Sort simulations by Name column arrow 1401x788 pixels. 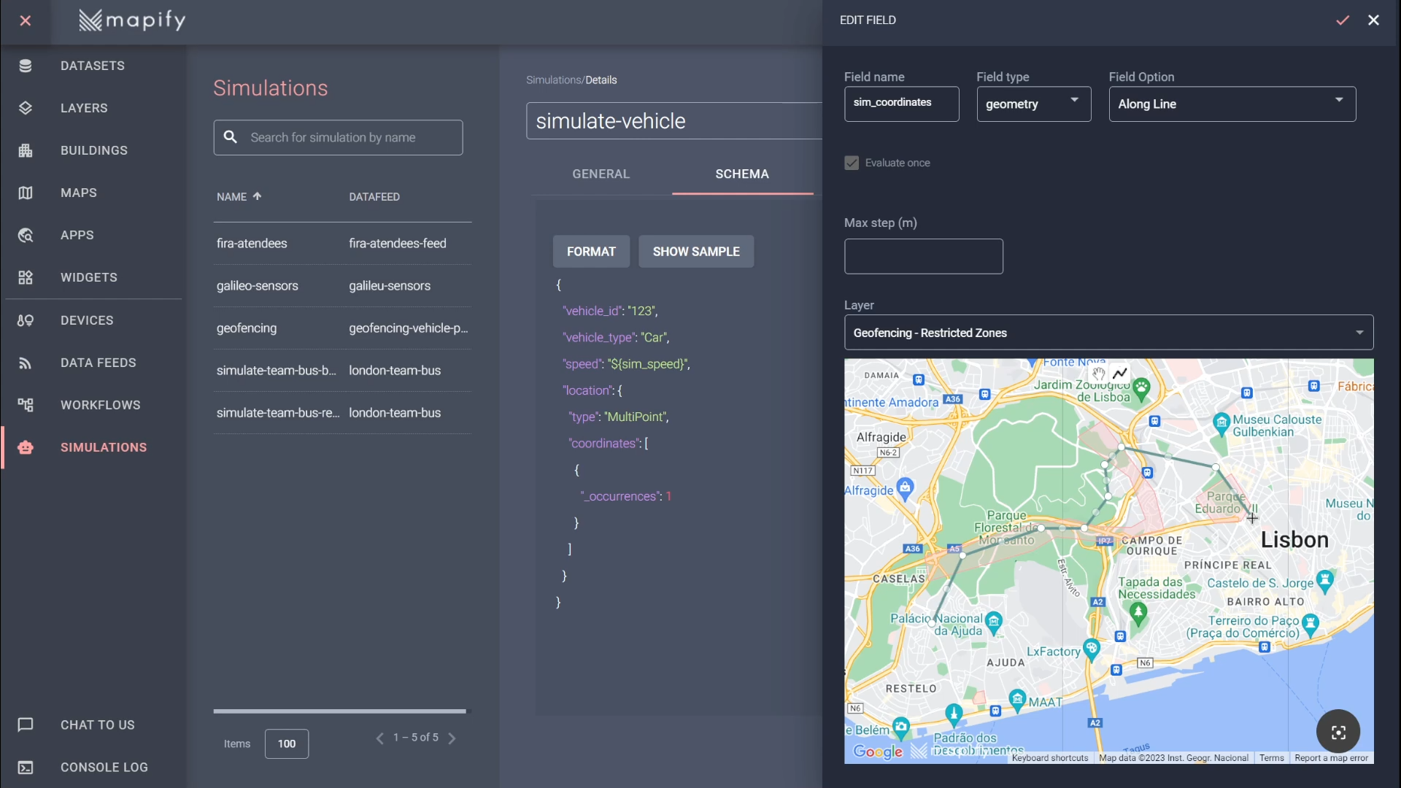pos(257,196)
